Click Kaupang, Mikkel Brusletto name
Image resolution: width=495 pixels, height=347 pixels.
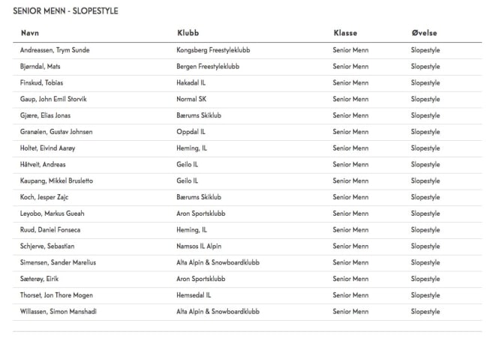click(56, 181)
